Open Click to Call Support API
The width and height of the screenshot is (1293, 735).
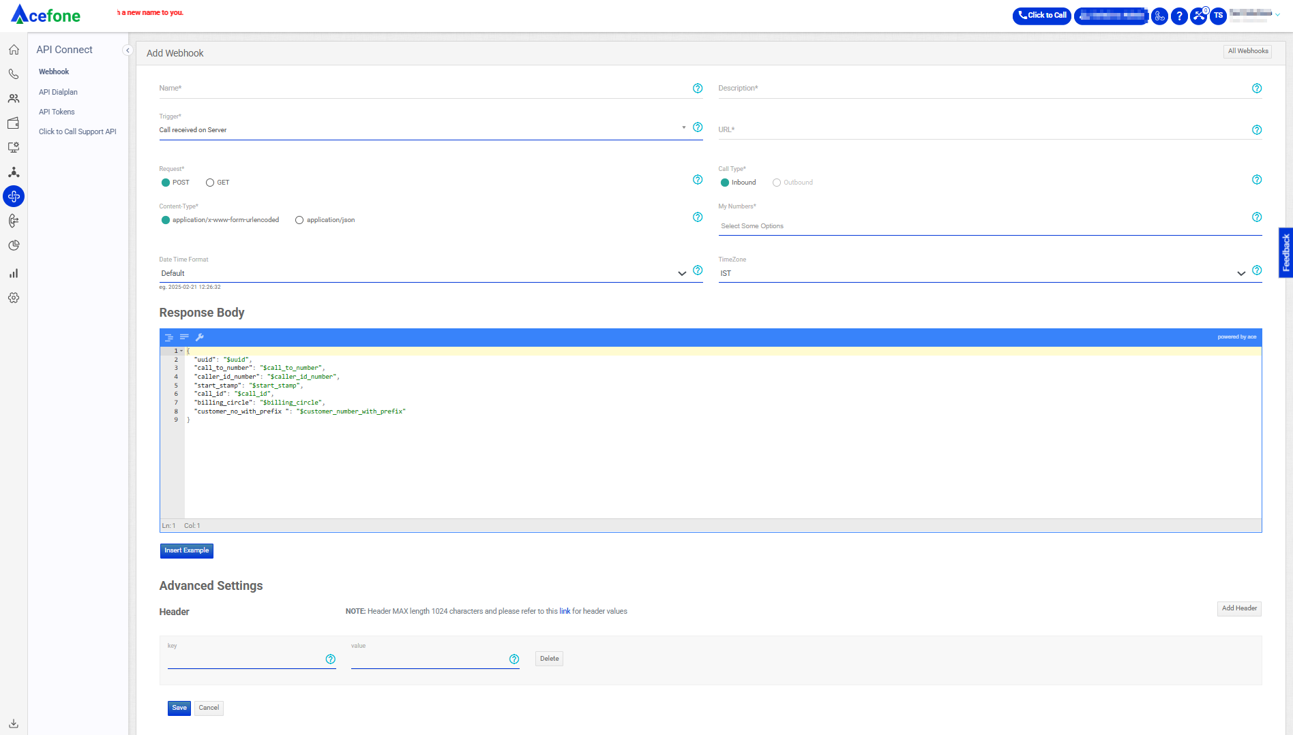tap(78, 132)
